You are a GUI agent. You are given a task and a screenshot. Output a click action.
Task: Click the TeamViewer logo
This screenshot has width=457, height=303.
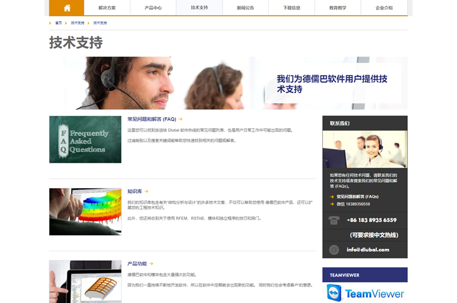tap(365, 293)
